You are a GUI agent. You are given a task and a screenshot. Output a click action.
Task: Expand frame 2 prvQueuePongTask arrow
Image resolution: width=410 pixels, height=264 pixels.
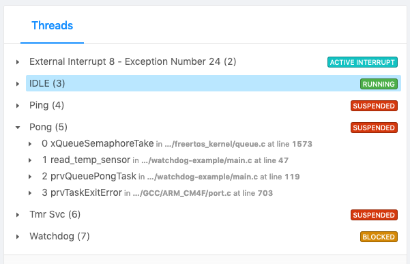(x=30, y=177)
